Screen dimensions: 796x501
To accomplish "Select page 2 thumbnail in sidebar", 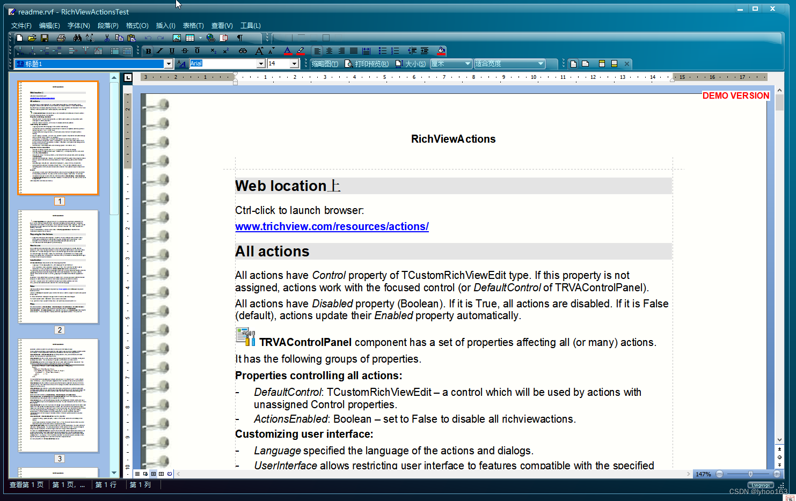I will coord(59,266).
